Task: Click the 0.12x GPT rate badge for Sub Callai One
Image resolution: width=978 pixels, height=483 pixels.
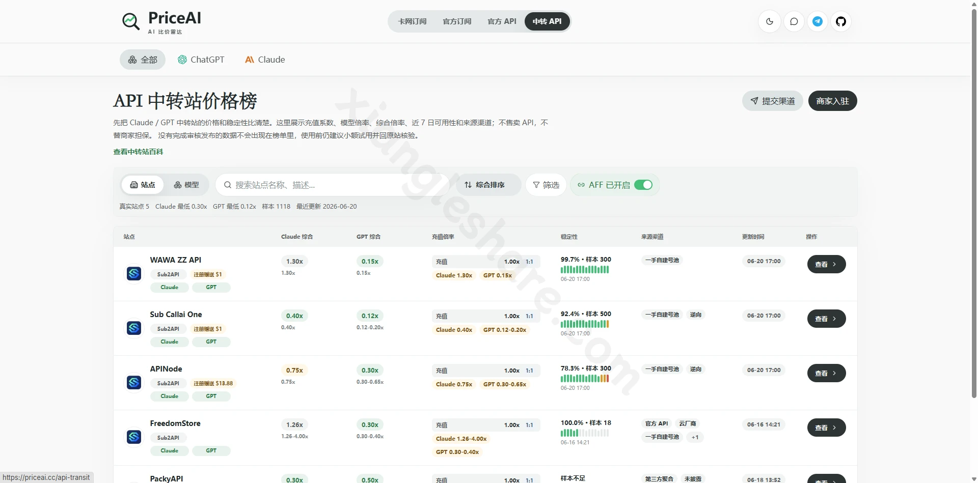Action: pos(370,316)
